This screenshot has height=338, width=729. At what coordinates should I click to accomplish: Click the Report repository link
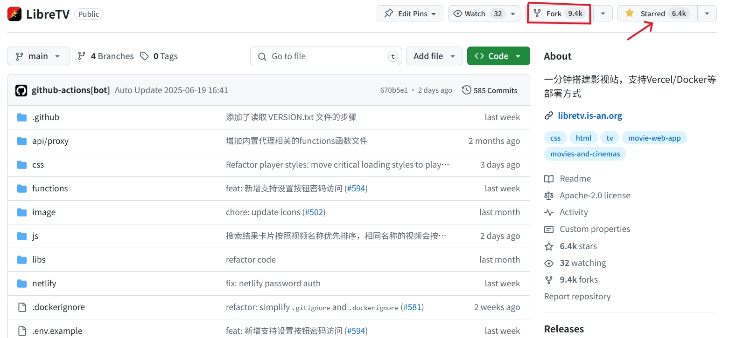[x=577, y=296]
